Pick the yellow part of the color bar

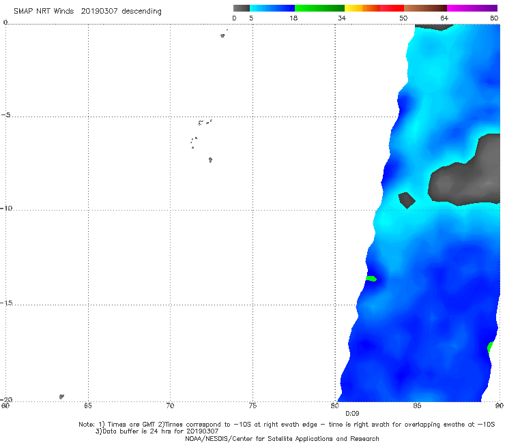(x=353, y=8)
